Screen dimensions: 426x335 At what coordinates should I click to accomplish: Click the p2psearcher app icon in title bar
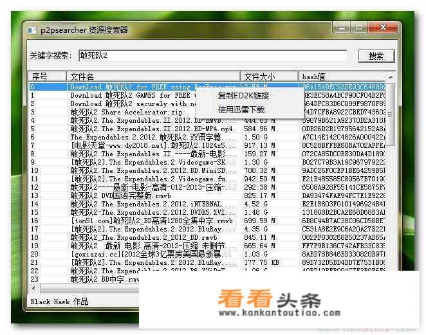(32, 30)
